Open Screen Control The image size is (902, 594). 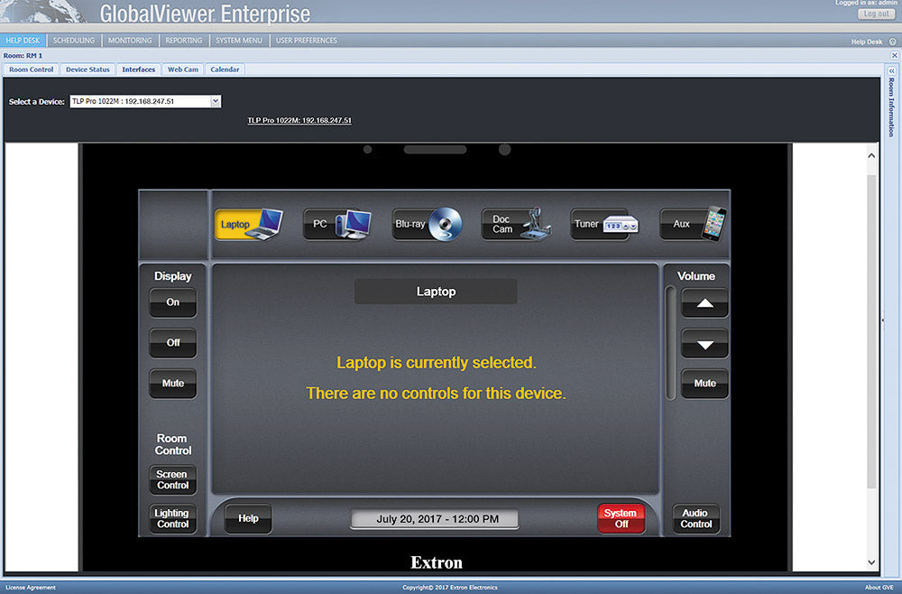(x=172, y=479)
